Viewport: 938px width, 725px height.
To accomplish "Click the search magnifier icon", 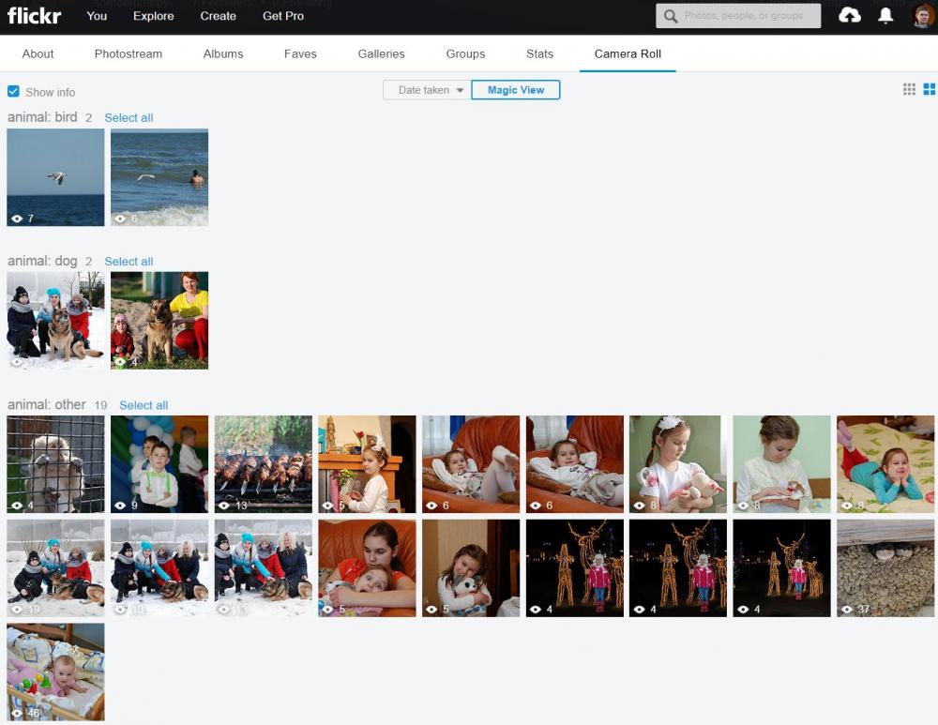I will [671, 16].
